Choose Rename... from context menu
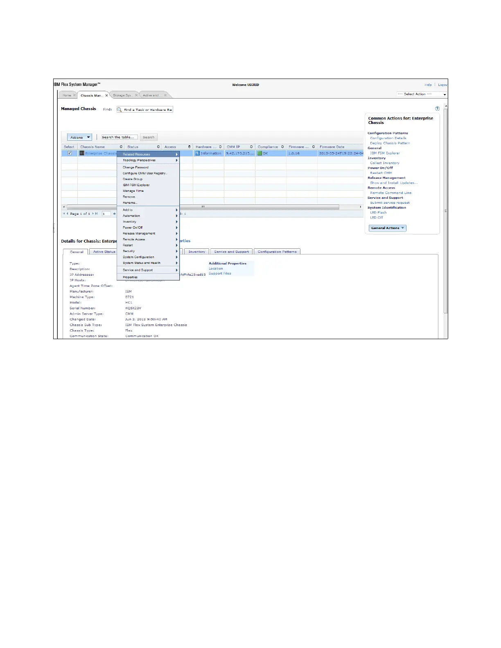Viewport: 501px width, 648px height. pyautogui.click(x=148, y=203)
